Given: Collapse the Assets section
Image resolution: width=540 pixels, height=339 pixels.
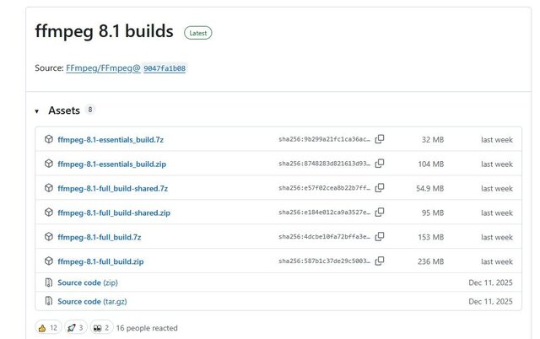Looking at the screenshot, I should 37,111.
